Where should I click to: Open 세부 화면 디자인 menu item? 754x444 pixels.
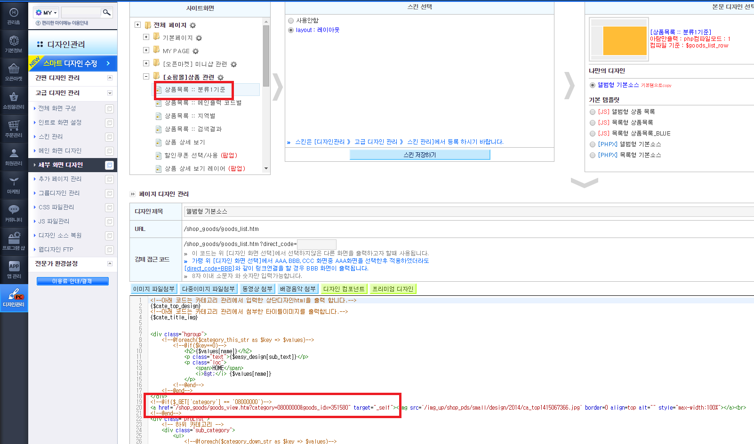click(x=72, y=165)
